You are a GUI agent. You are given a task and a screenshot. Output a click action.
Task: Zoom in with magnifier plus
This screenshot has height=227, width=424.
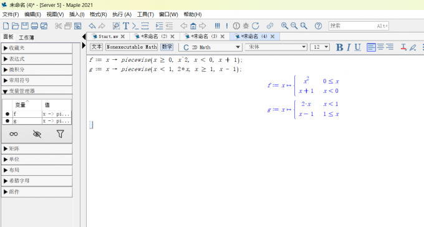[284, 26]
